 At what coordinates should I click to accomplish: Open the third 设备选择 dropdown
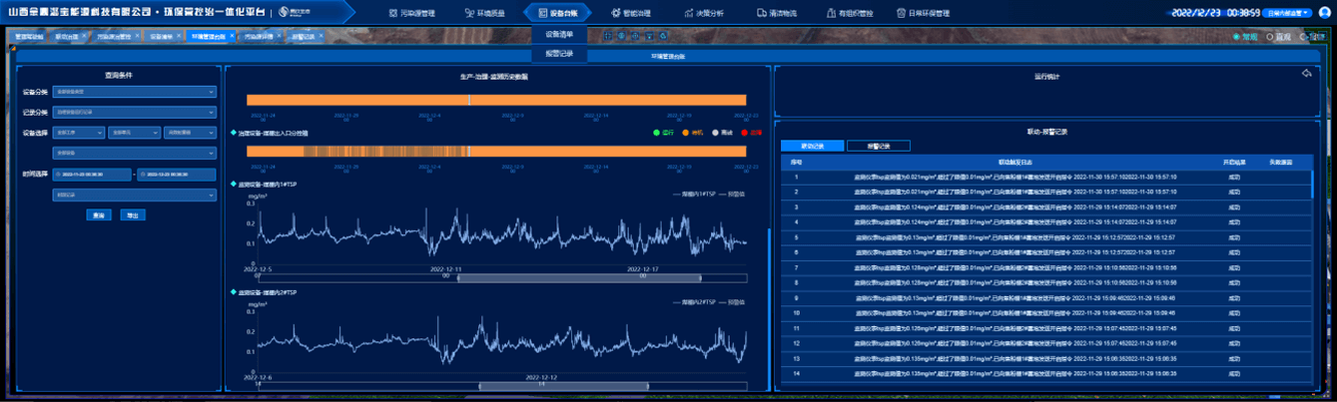(190, 133)
